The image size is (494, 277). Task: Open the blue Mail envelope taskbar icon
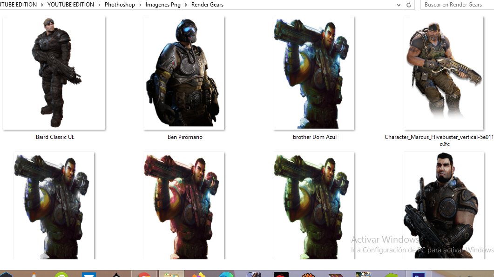point(89,275)
